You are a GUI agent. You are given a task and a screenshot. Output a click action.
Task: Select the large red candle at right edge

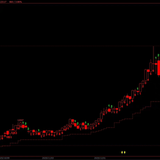point(159,68)
